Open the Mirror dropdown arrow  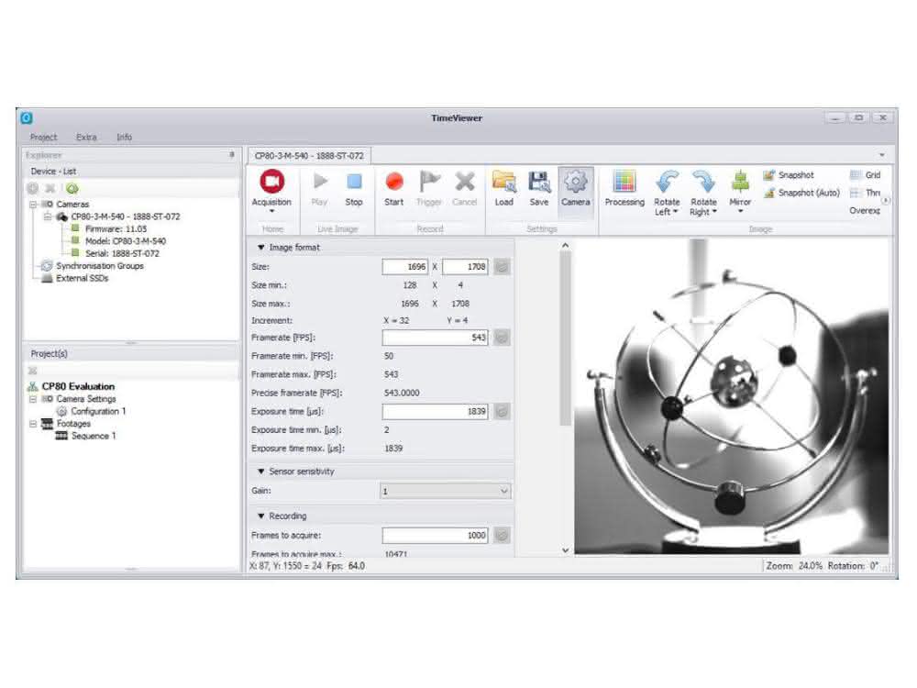pyautogui.click(x=740, y=211)
